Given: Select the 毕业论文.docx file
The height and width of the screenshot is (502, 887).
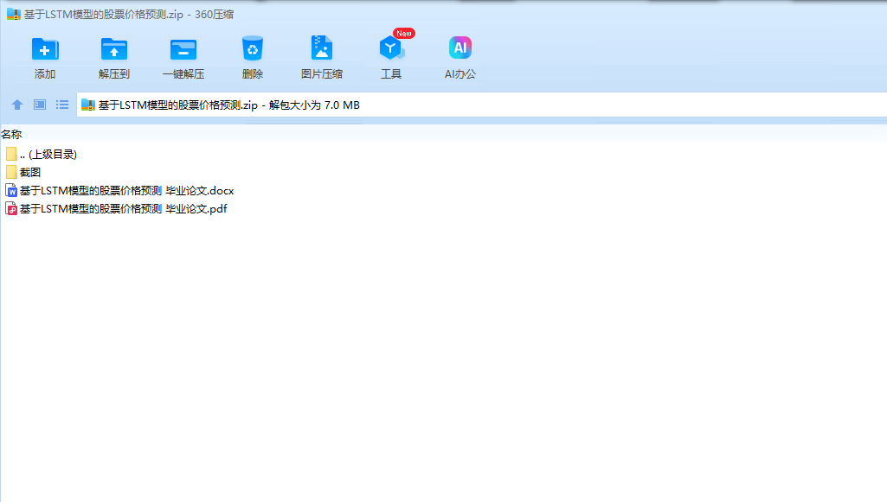Looking at the screenshot, I should tap(119, 191).
